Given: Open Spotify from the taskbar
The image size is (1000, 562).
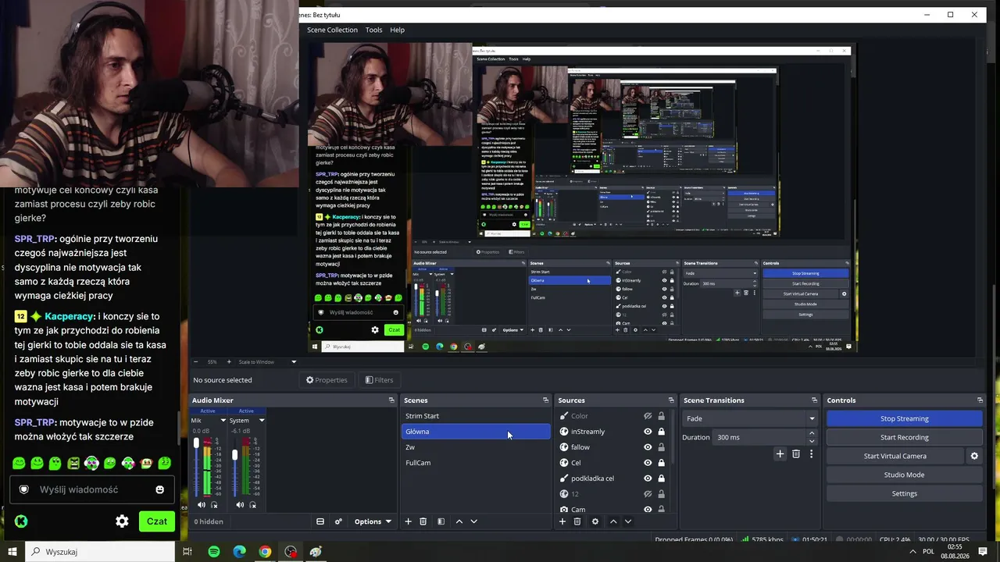Looking at the screenshot, I should pos(214,552).
